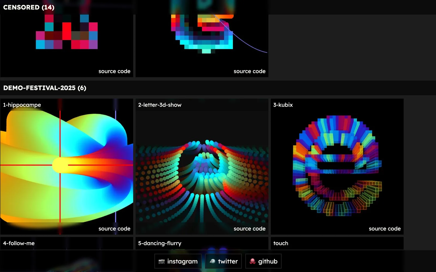Select the 2-letter-3d-show title
The height and width of the screenshot is (272, 436).
(160, 105)
